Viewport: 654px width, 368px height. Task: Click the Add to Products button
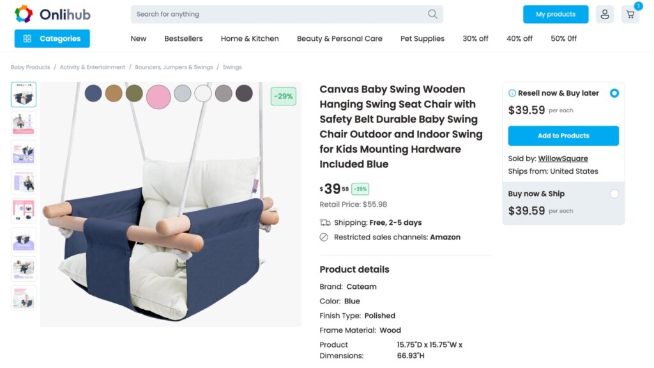[563, 135]
